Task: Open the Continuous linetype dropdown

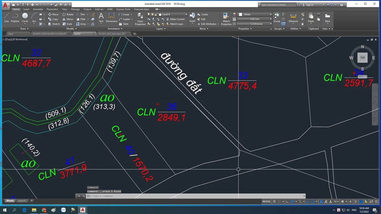Action: 256,24
